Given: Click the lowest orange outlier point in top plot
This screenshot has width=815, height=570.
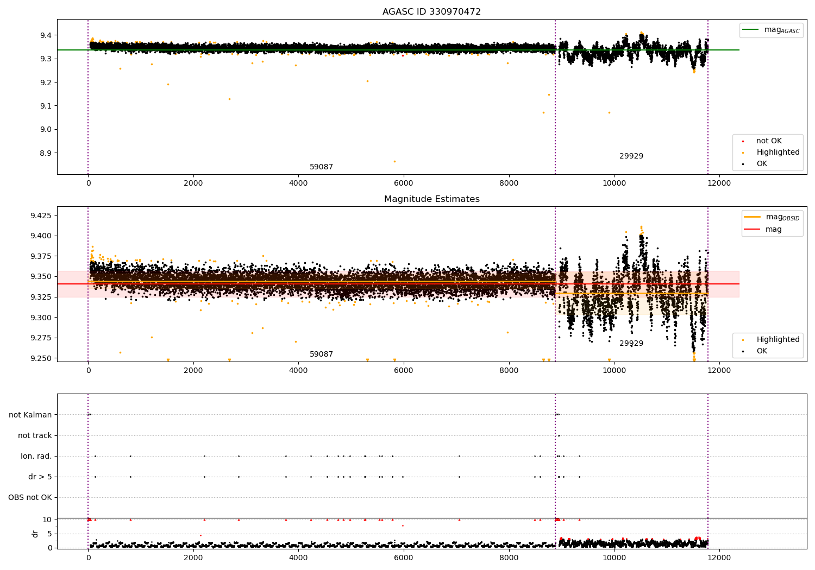Looking at the screenshot, I should (x=394, y=161).
